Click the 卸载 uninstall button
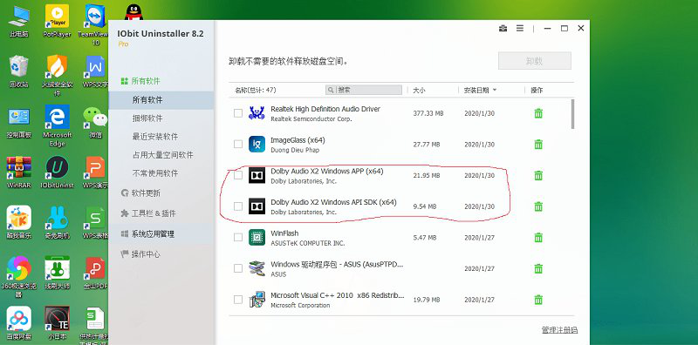Viewport: 698px width, 358px height. [x=535, y=61]
